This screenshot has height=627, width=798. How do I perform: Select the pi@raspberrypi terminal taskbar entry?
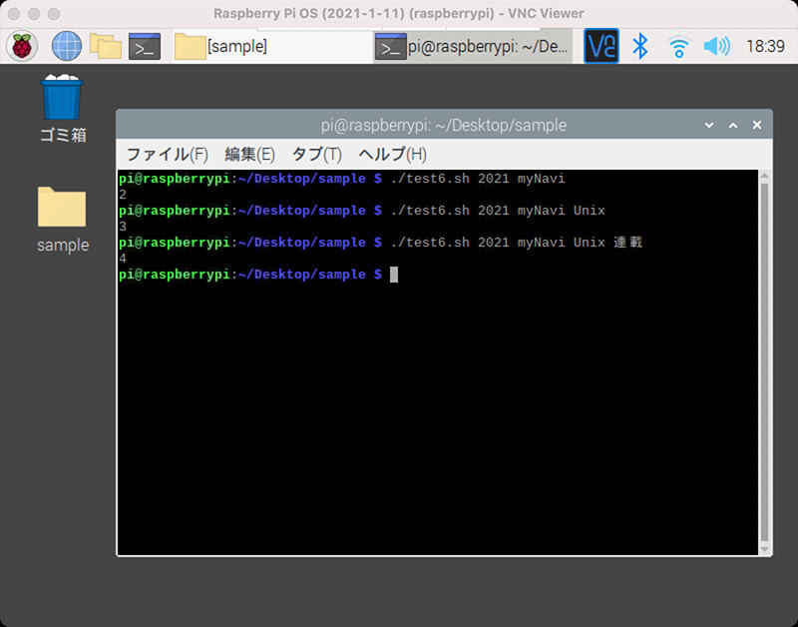point(472,47)
